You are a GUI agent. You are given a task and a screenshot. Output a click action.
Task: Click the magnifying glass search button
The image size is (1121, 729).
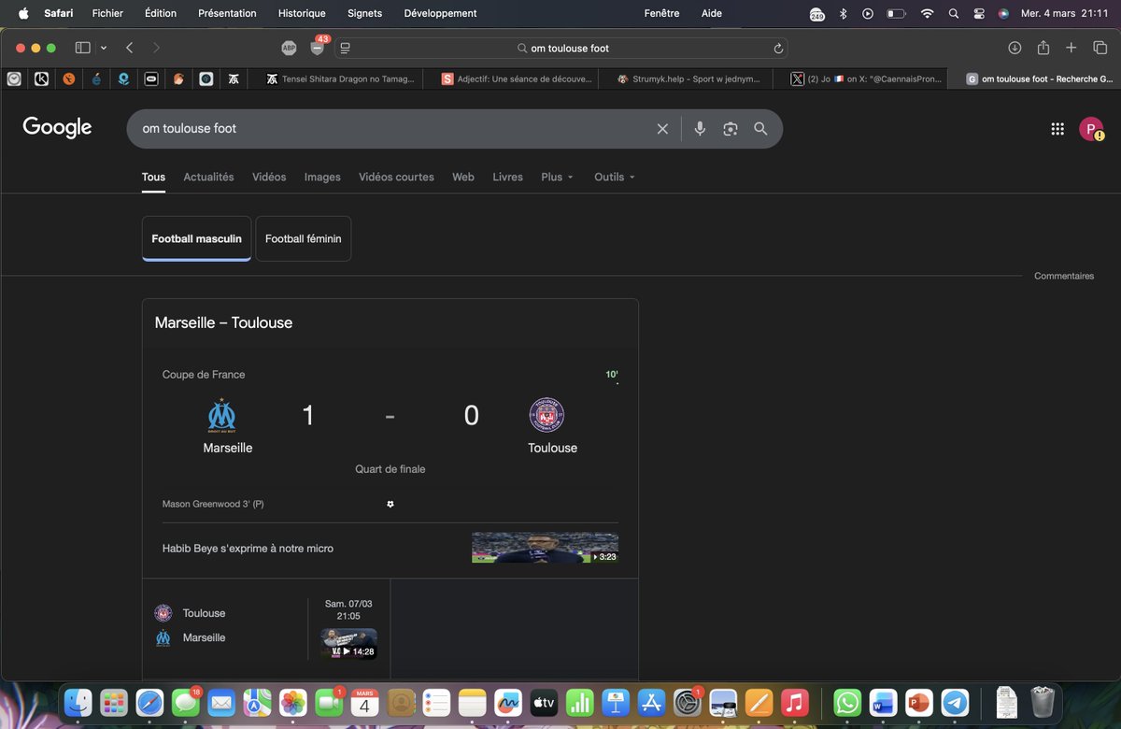[760, 129]
